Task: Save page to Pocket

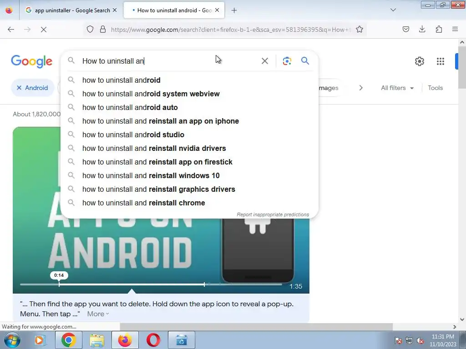Action: [x=406, y=30]
